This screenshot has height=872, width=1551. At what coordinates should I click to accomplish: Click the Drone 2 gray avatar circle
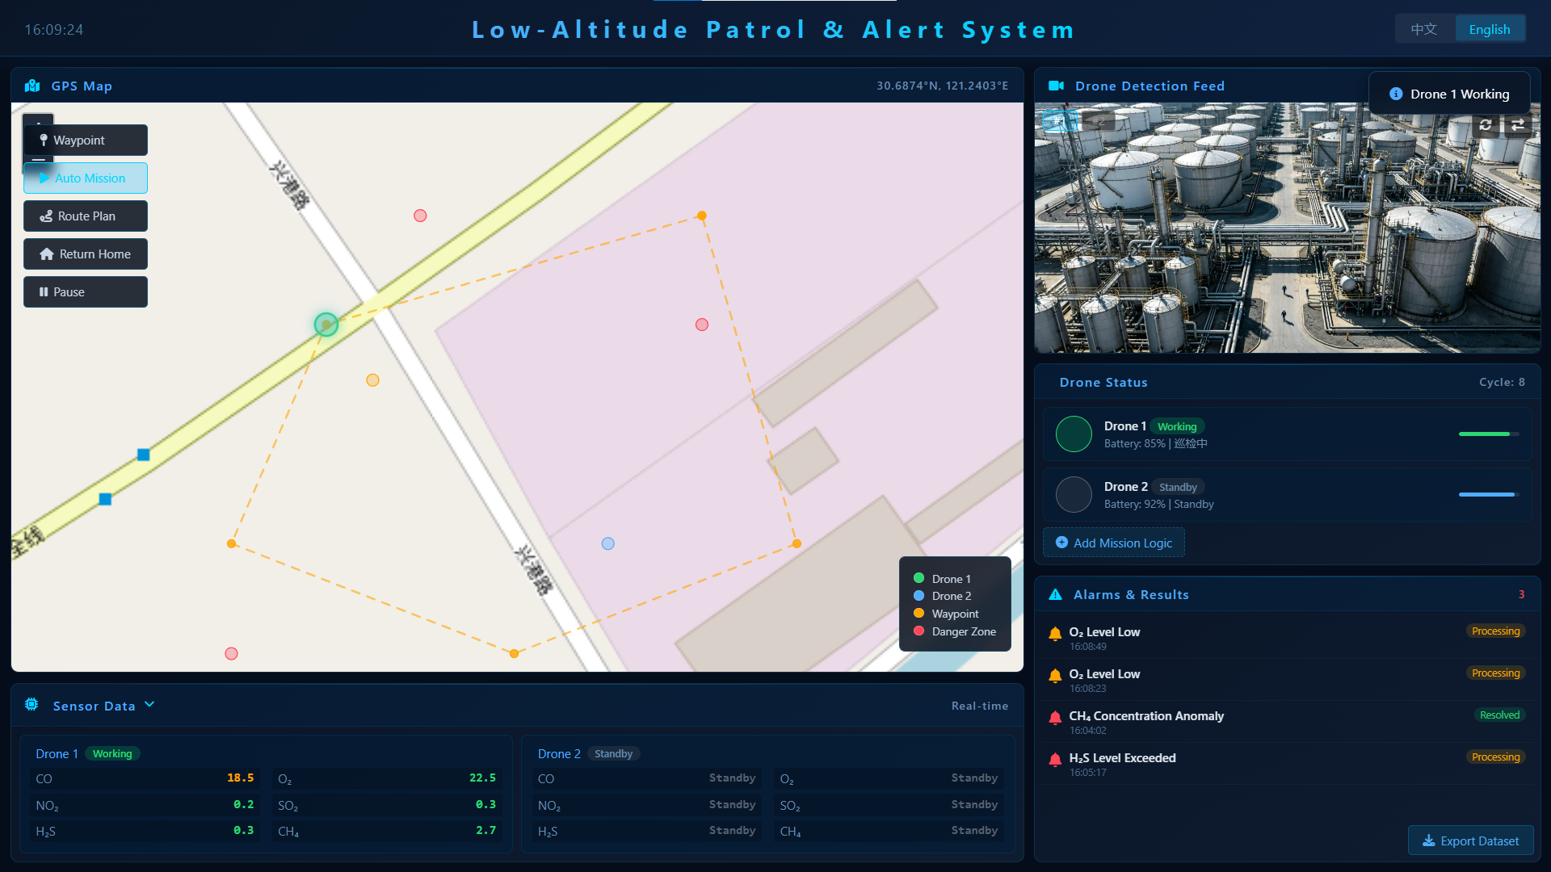tap(1074, 494)
